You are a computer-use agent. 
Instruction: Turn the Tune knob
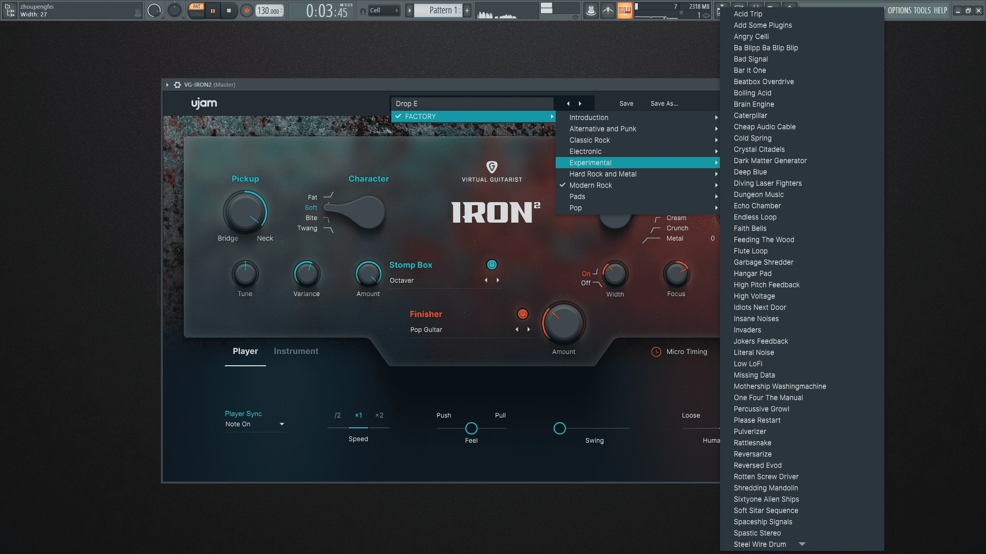(245, 274)
